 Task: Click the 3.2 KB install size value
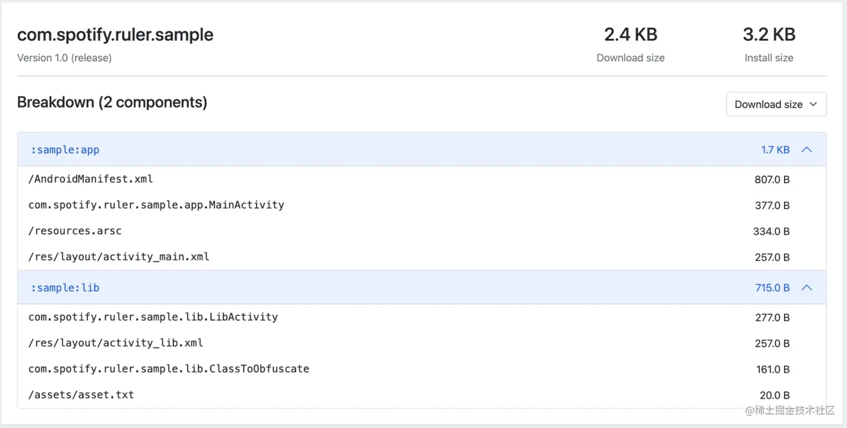(x=769, y=35)
